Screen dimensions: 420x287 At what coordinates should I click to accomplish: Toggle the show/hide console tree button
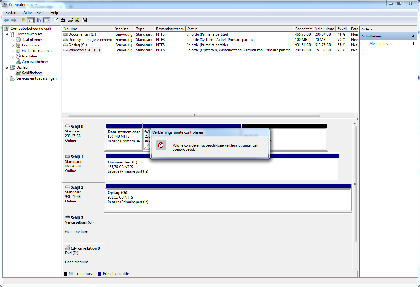point(30,20)
